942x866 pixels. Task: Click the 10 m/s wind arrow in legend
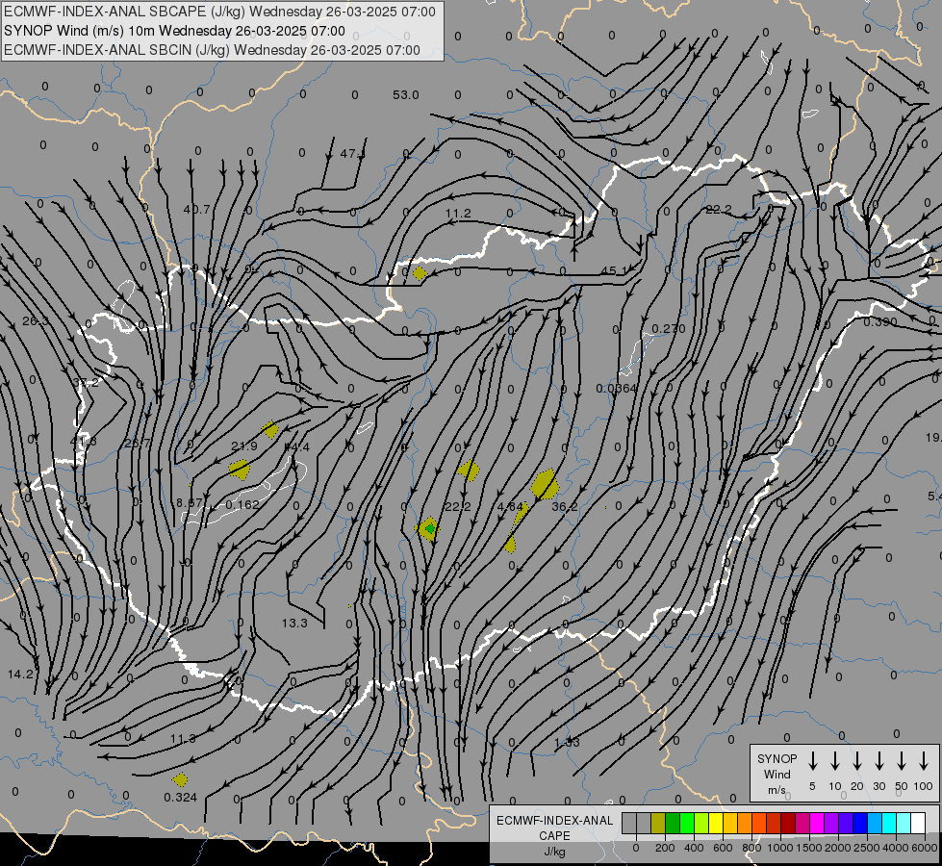(x=834, y=761)
